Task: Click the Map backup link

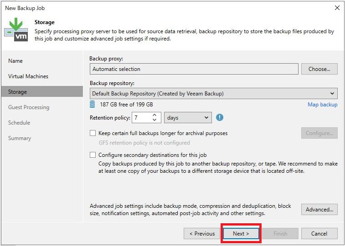Action: [322, 105]
